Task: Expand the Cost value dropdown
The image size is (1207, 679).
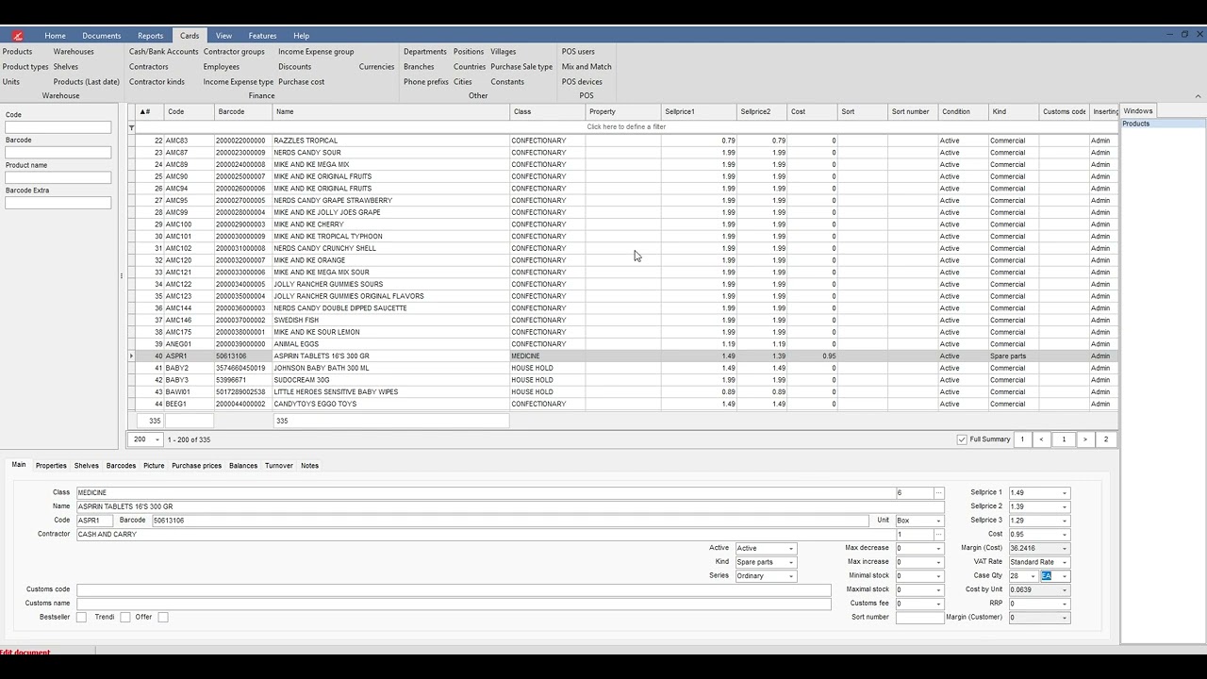Action: point(1065,535)
